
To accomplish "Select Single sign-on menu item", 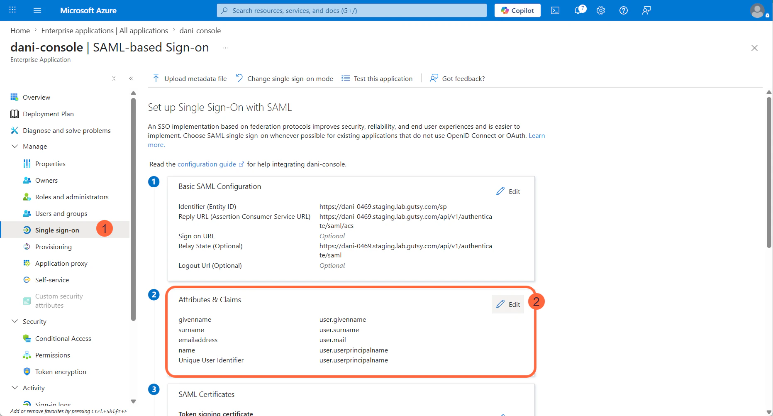I will (x=66, y=230).
